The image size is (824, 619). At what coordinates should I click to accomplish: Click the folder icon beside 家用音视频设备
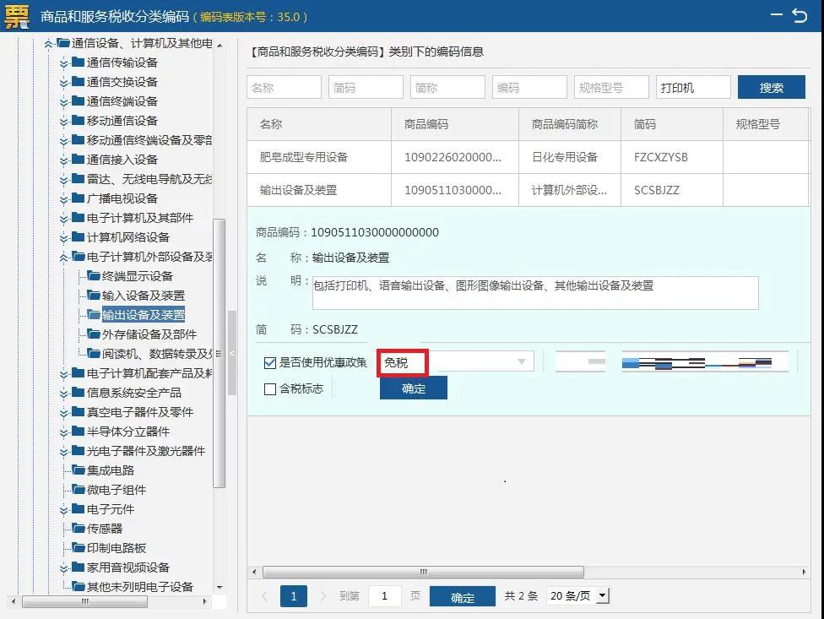coord(77,567)
